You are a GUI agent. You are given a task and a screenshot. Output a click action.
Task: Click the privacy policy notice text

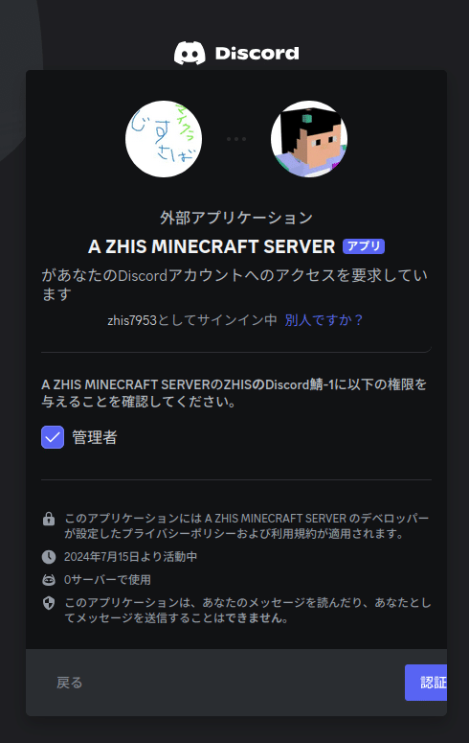(247, 526)
